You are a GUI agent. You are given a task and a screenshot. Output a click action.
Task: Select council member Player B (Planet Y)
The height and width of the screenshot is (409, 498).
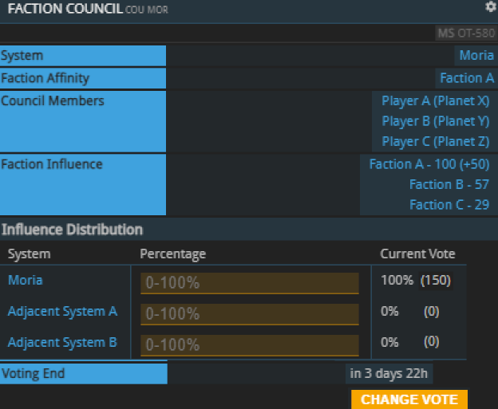coord(435,121)
